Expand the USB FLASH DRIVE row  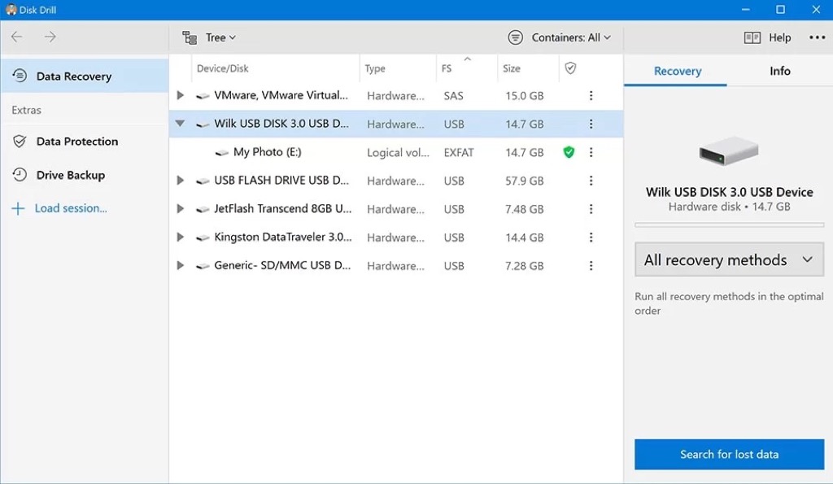coord(181,181)
